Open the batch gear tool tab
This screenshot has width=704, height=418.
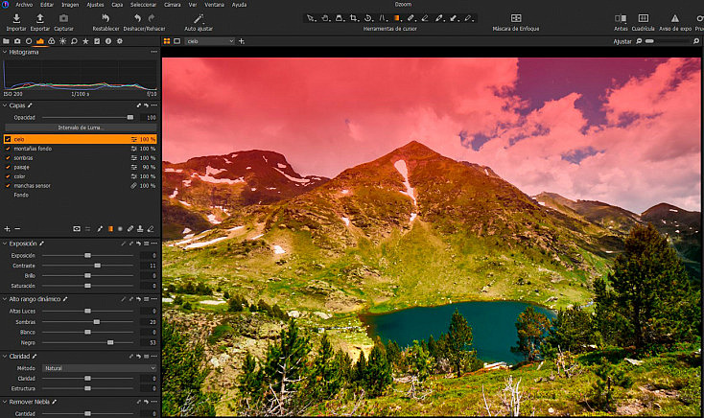coord(120,41)
